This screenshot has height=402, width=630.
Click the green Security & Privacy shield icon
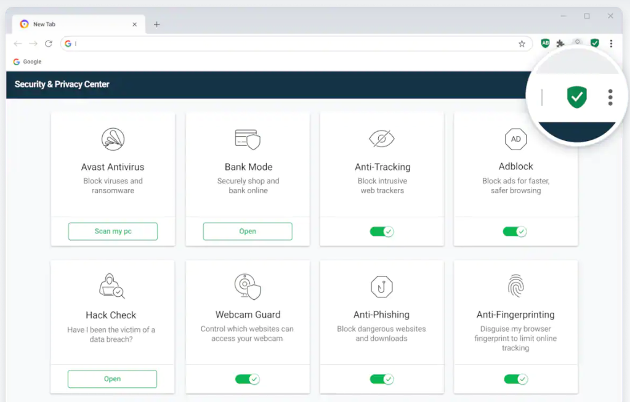click(x=594, y=44)
